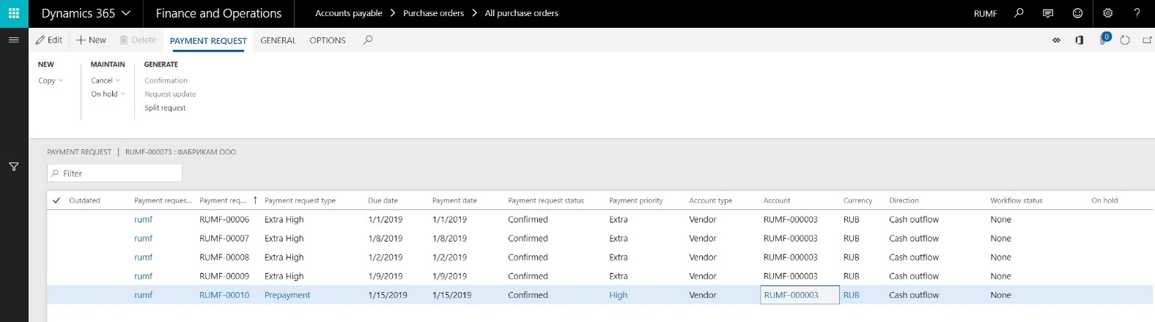
Task: Open the messages chat icon
Action: (1048, 13)
